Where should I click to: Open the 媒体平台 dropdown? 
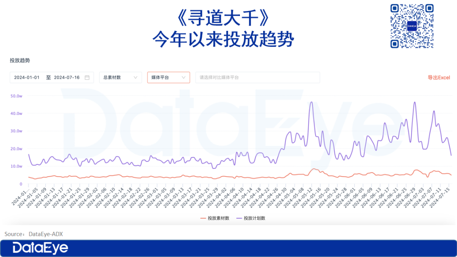(x=168, y=77)
